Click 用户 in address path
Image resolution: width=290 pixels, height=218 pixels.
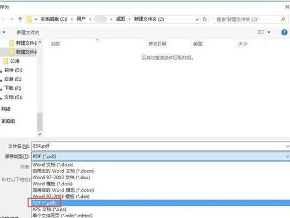point(81,19)
